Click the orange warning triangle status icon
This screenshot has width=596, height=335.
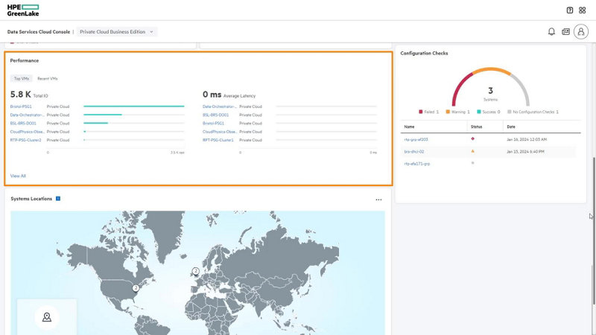(x=472, y=151)
